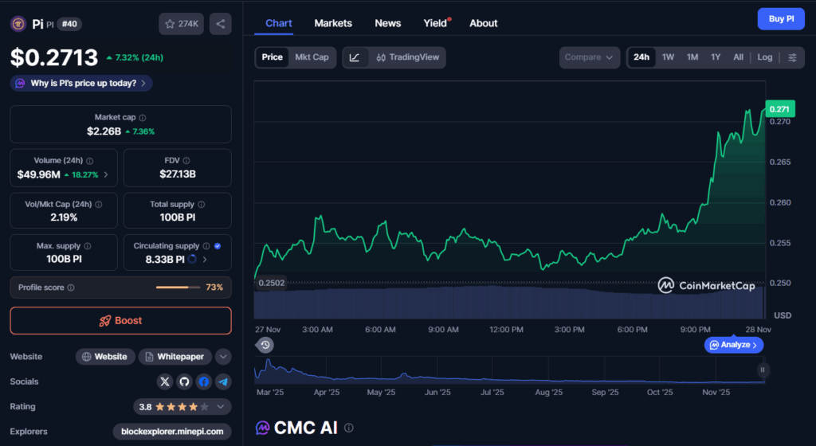The image size is (816, 446).
Task: Open the blockexplorer.minepi.com explorer link
Action: point(172,432)
